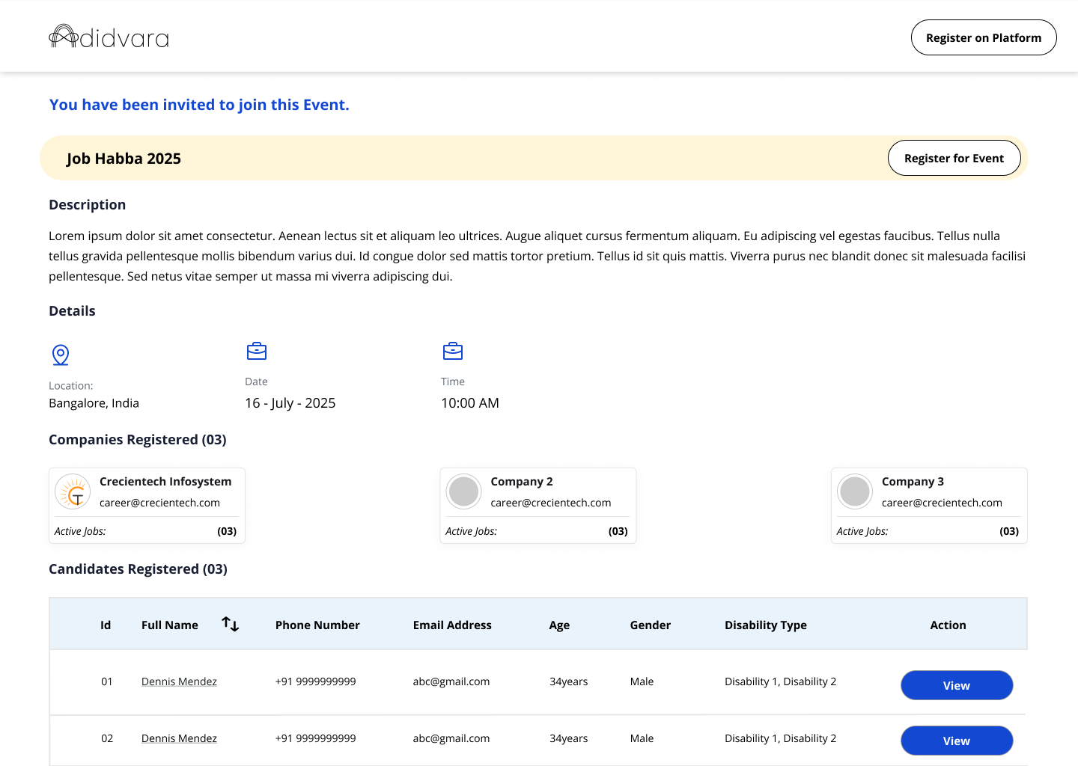Click Active Jobs count in Company 2 card
This screenshot has width=1078, height=766.
pos(618,531)
